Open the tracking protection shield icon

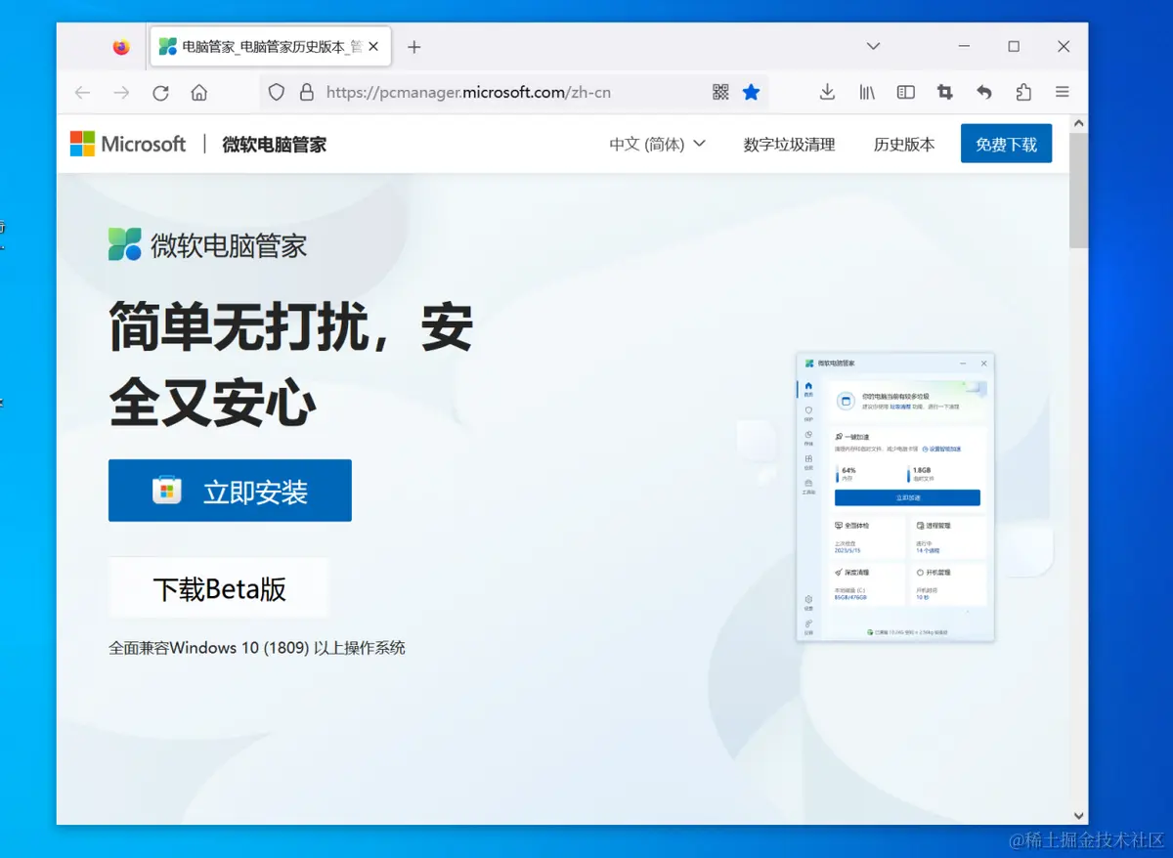[277, 93]
